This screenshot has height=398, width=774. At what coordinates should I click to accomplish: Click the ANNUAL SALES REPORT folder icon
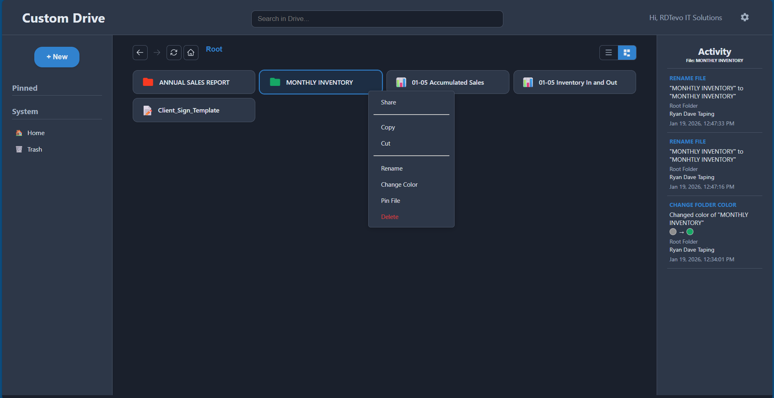pos(148,82)
